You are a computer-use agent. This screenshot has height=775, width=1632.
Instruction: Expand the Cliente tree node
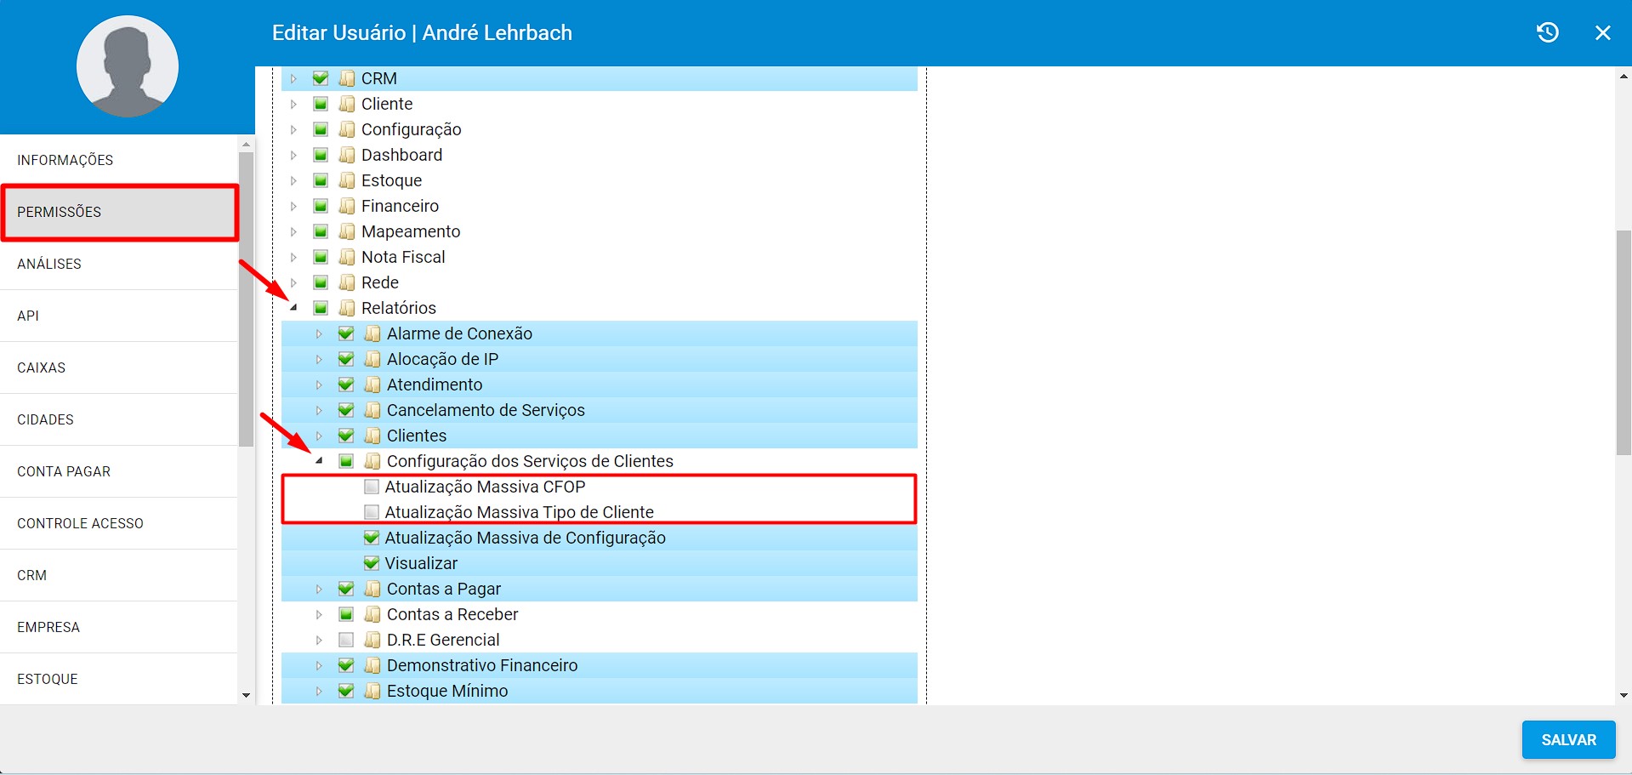293,104
